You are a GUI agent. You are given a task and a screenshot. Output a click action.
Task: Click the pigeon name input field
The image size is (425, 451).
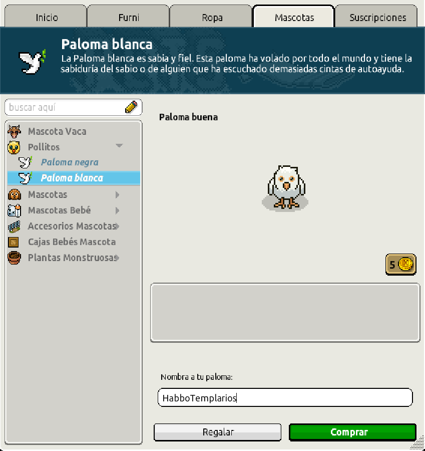pyautogui.click(x=285, y=397)
